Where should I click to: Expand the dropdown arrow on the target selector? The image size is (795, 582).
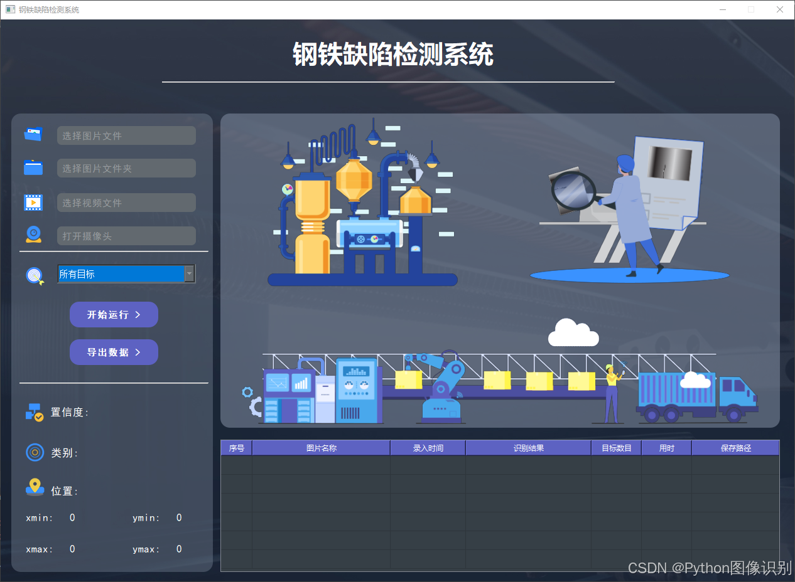(189, 273)
